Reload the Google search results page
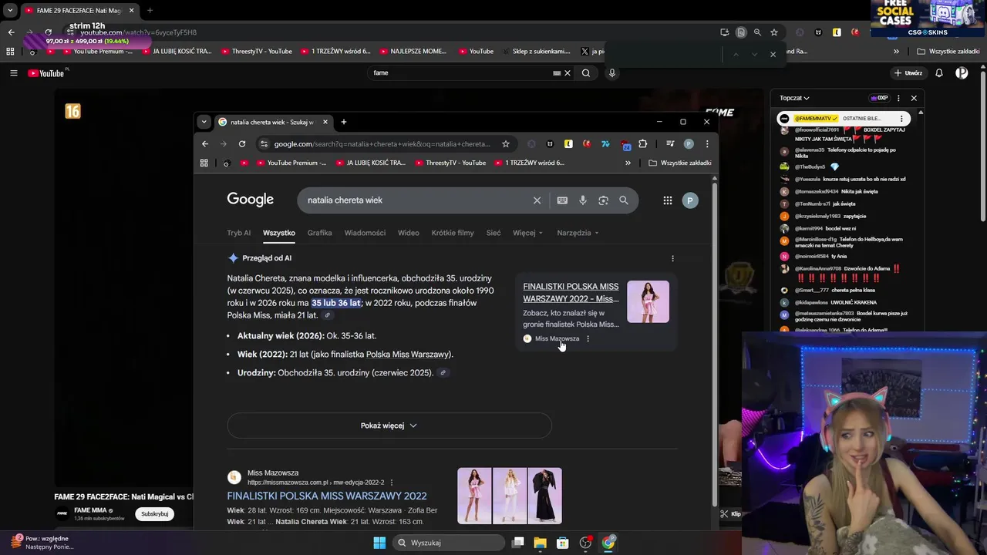Viewport: 987px width, 555px height. (242, 143)
